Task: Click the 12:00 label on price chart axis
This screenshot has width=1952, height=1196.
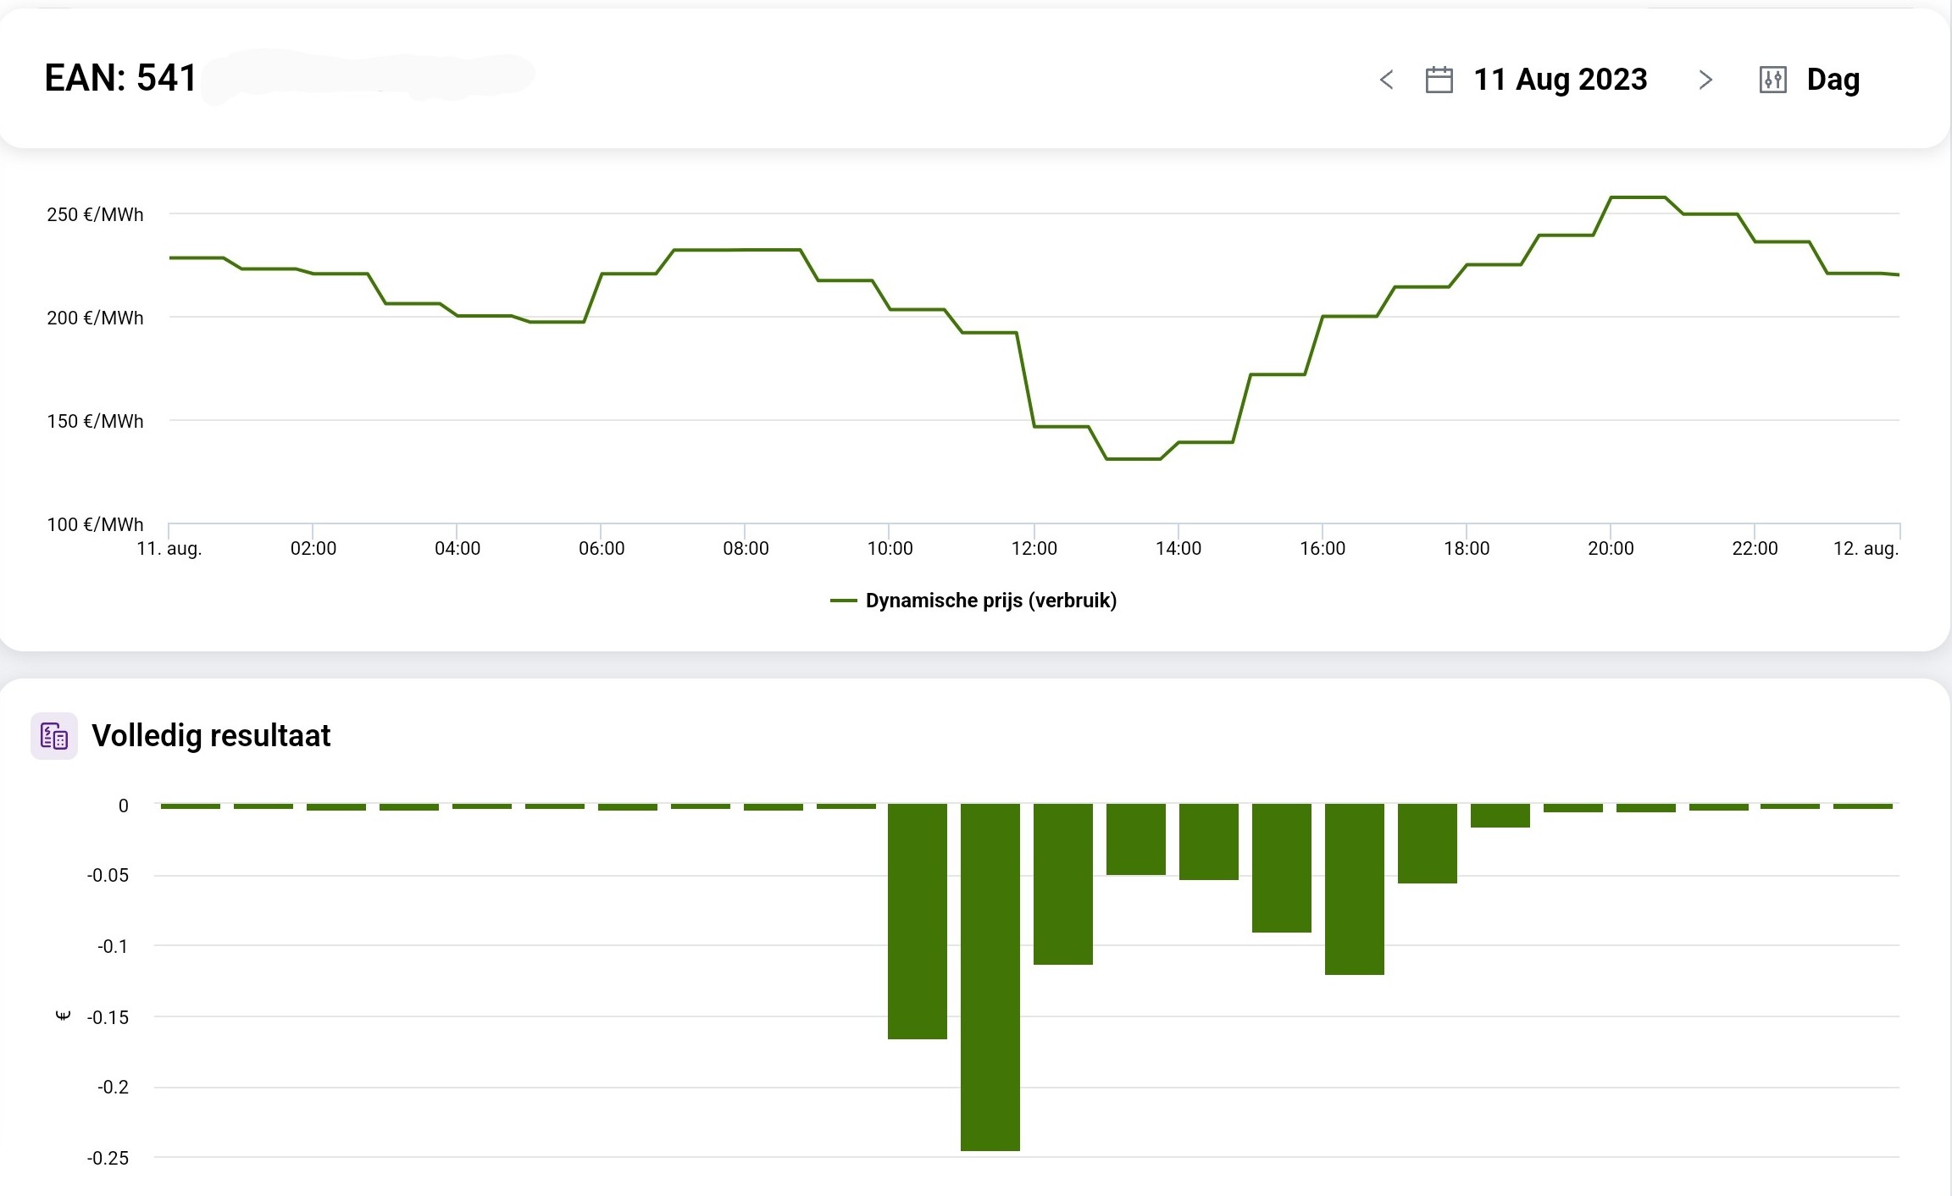Action: (1034, 548)
